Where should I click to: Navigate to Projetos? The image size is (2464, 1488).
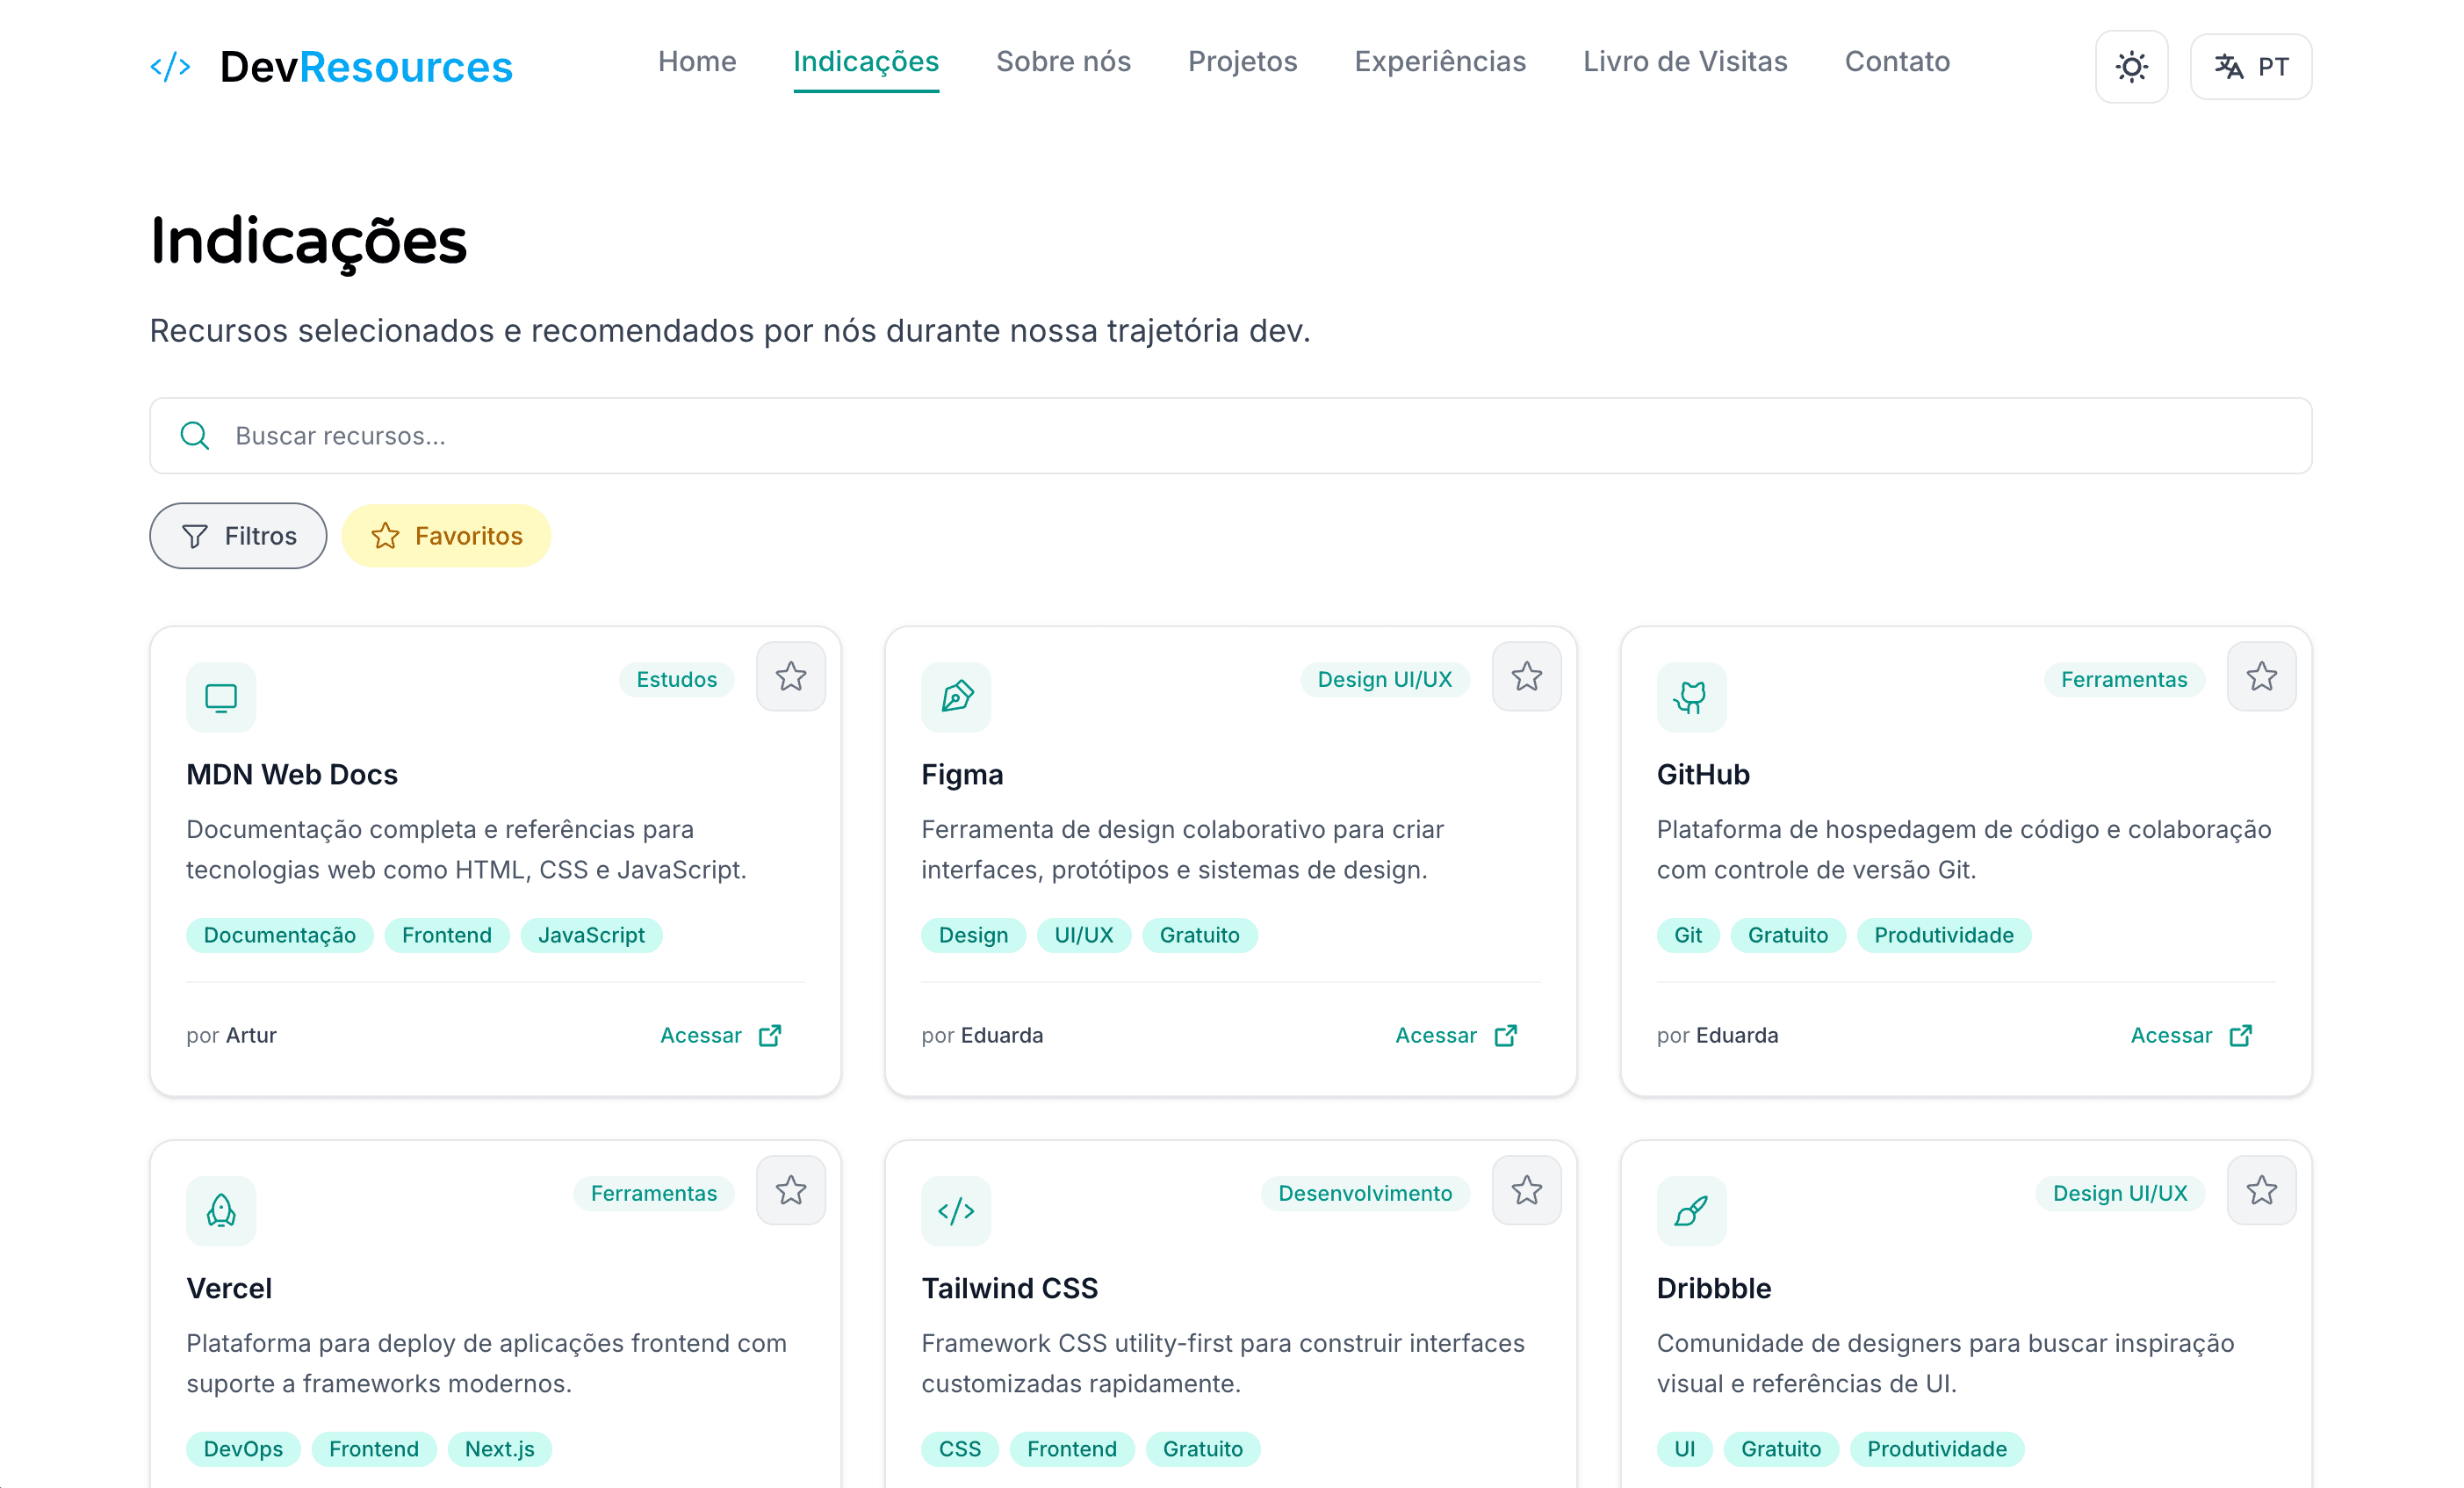point(1242,62)
